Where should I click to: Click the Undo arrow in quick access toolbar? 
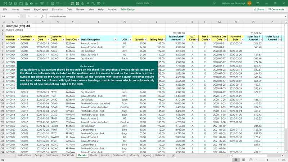58,4
